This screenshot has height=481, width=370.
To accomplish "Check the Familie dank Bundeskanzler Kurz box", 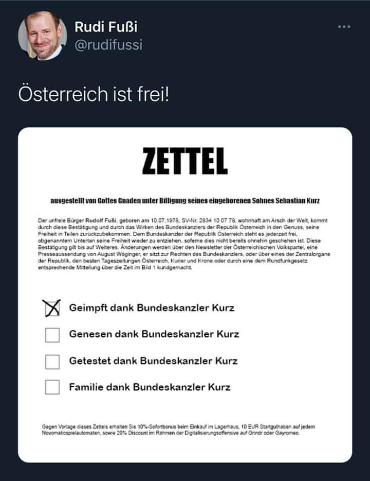I will 52,387.
